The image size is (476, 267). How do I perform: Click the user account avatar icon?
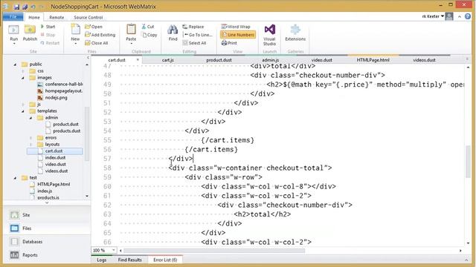(449, 16)
